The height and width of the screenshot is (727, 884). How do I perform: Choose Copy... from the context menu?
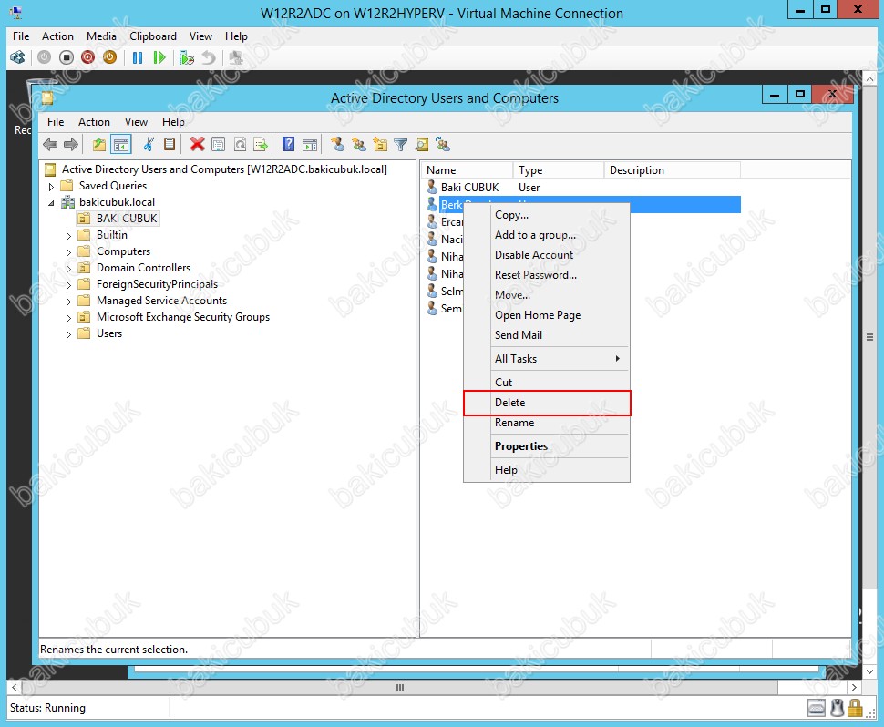547,215
